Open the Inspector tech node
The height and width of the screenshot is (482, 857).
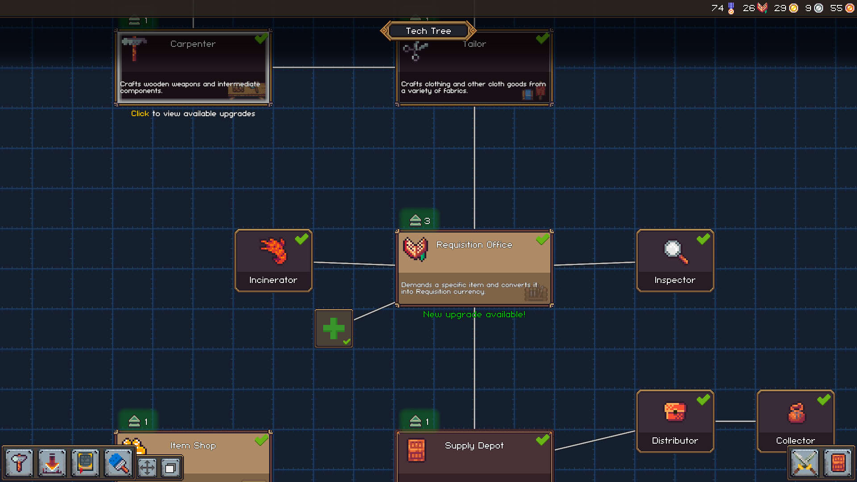coord(675,261)
